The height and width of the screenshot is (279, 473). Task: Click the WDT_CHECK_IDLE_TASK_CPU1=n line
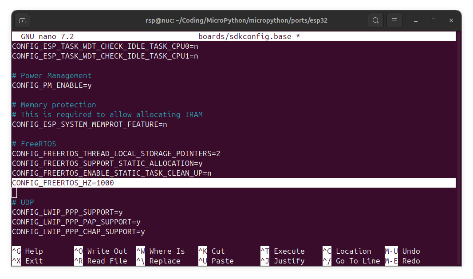105,56
